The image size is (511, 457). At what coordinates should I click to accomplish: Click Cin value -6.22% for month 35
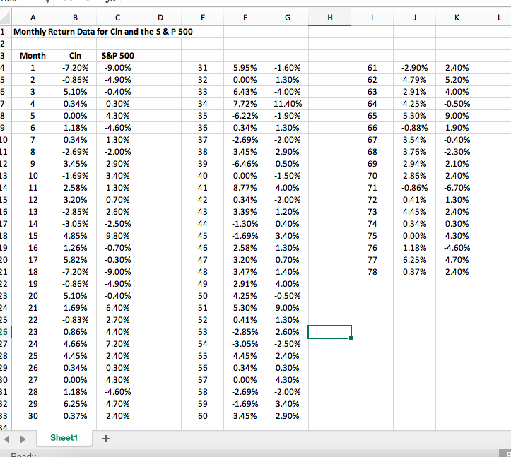tap(245, 116)
